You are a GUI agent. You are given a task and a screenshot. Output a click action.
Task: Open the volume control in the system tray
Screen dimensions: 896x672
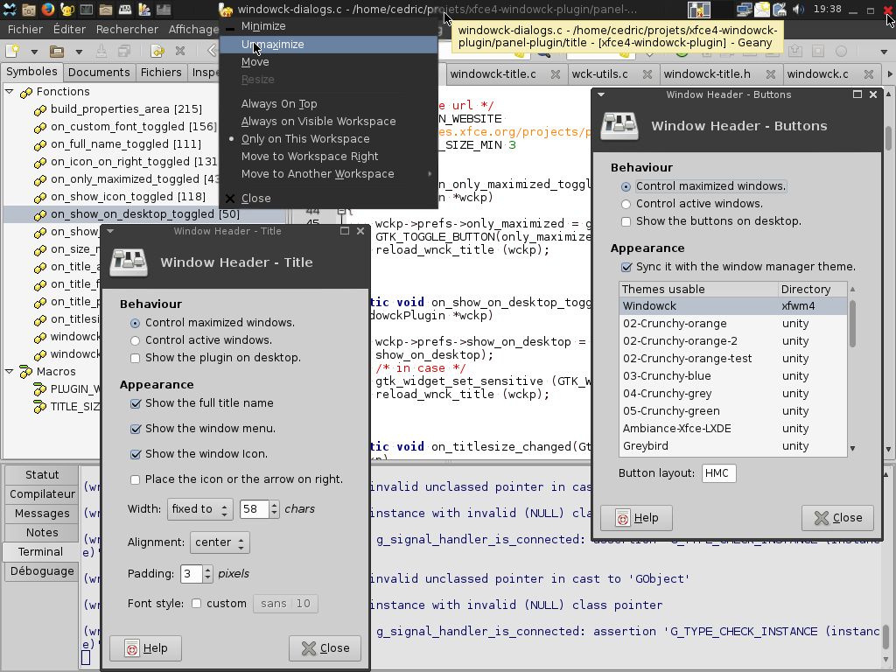point(798,9)
